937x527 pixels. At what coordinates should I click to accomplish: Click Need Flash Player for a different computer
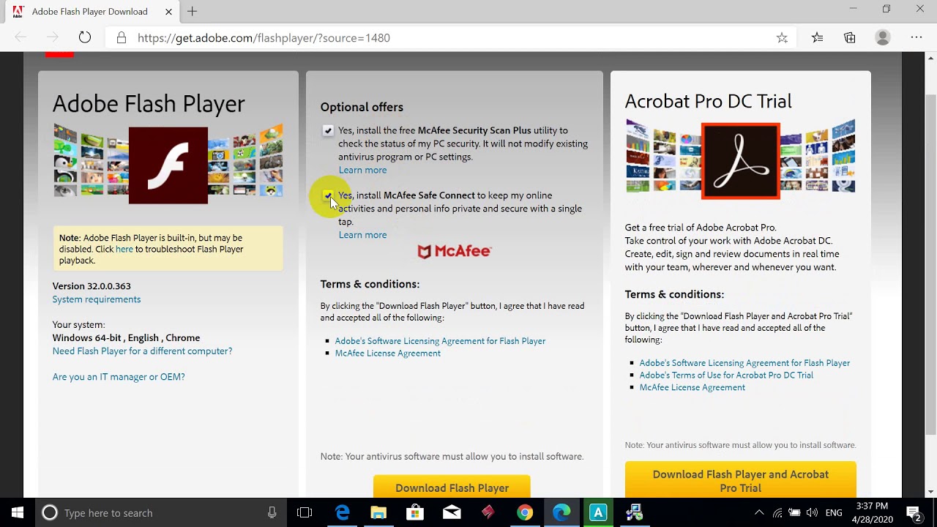pyautogui.click(x=142, y=351)
